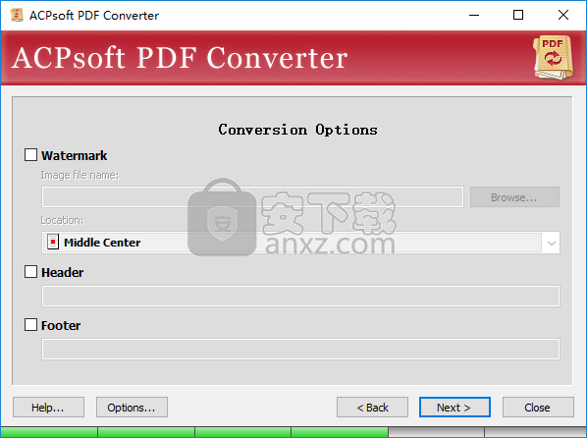
Task: Click the Close button at bottom
Action: 538,408
